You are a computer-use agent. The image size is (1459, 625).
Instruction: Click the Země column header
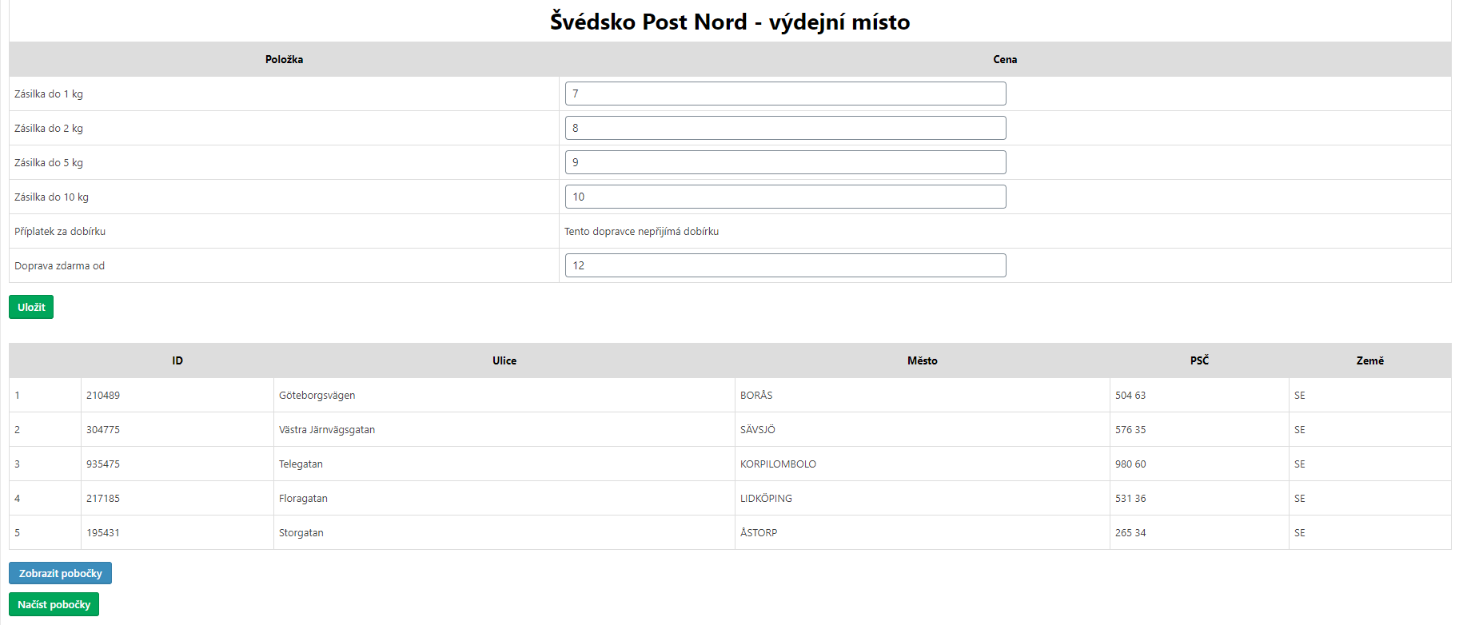[x=1369, y=360]
